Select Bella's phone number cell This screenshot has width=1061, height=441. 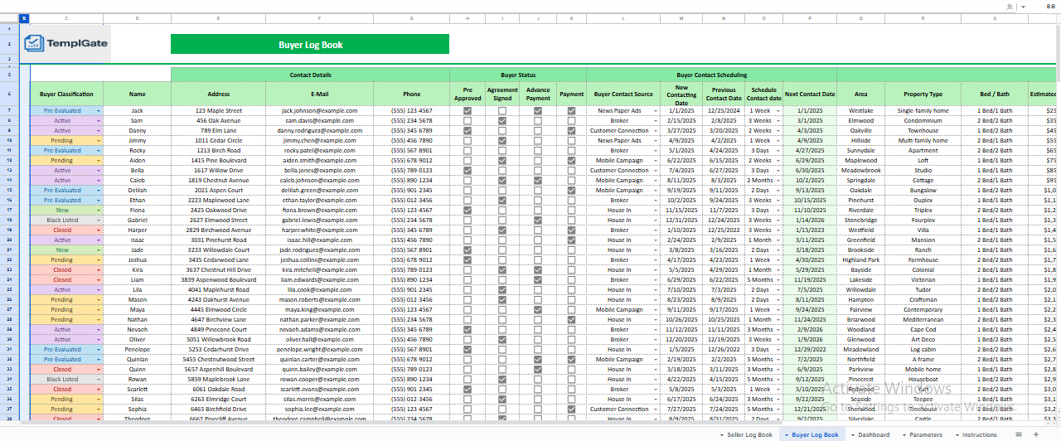tap(411, 170)
